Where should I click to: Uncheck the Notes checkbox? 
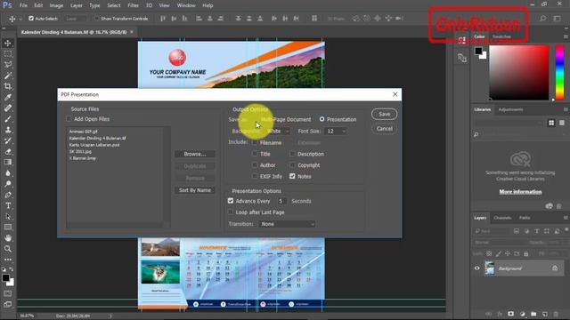click(x=292, y=176)
